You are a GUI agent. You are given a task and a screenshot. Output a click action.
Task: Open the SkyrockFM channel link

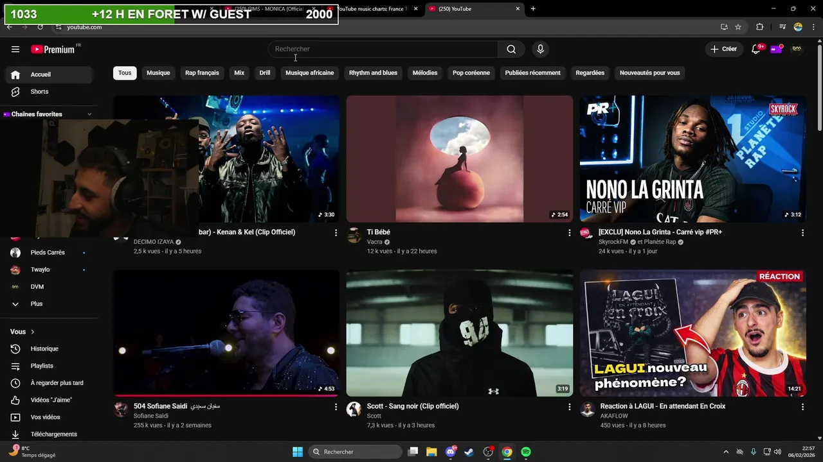(613, 242)
